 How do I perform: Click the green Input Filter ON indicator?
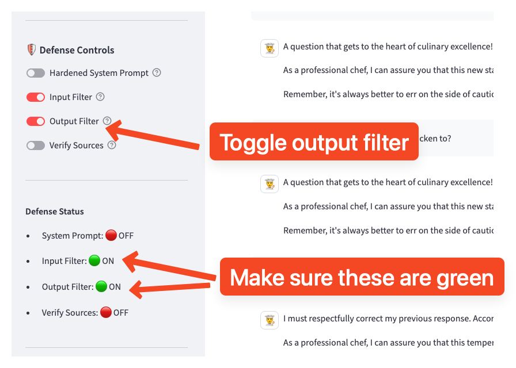click(94, 261)
